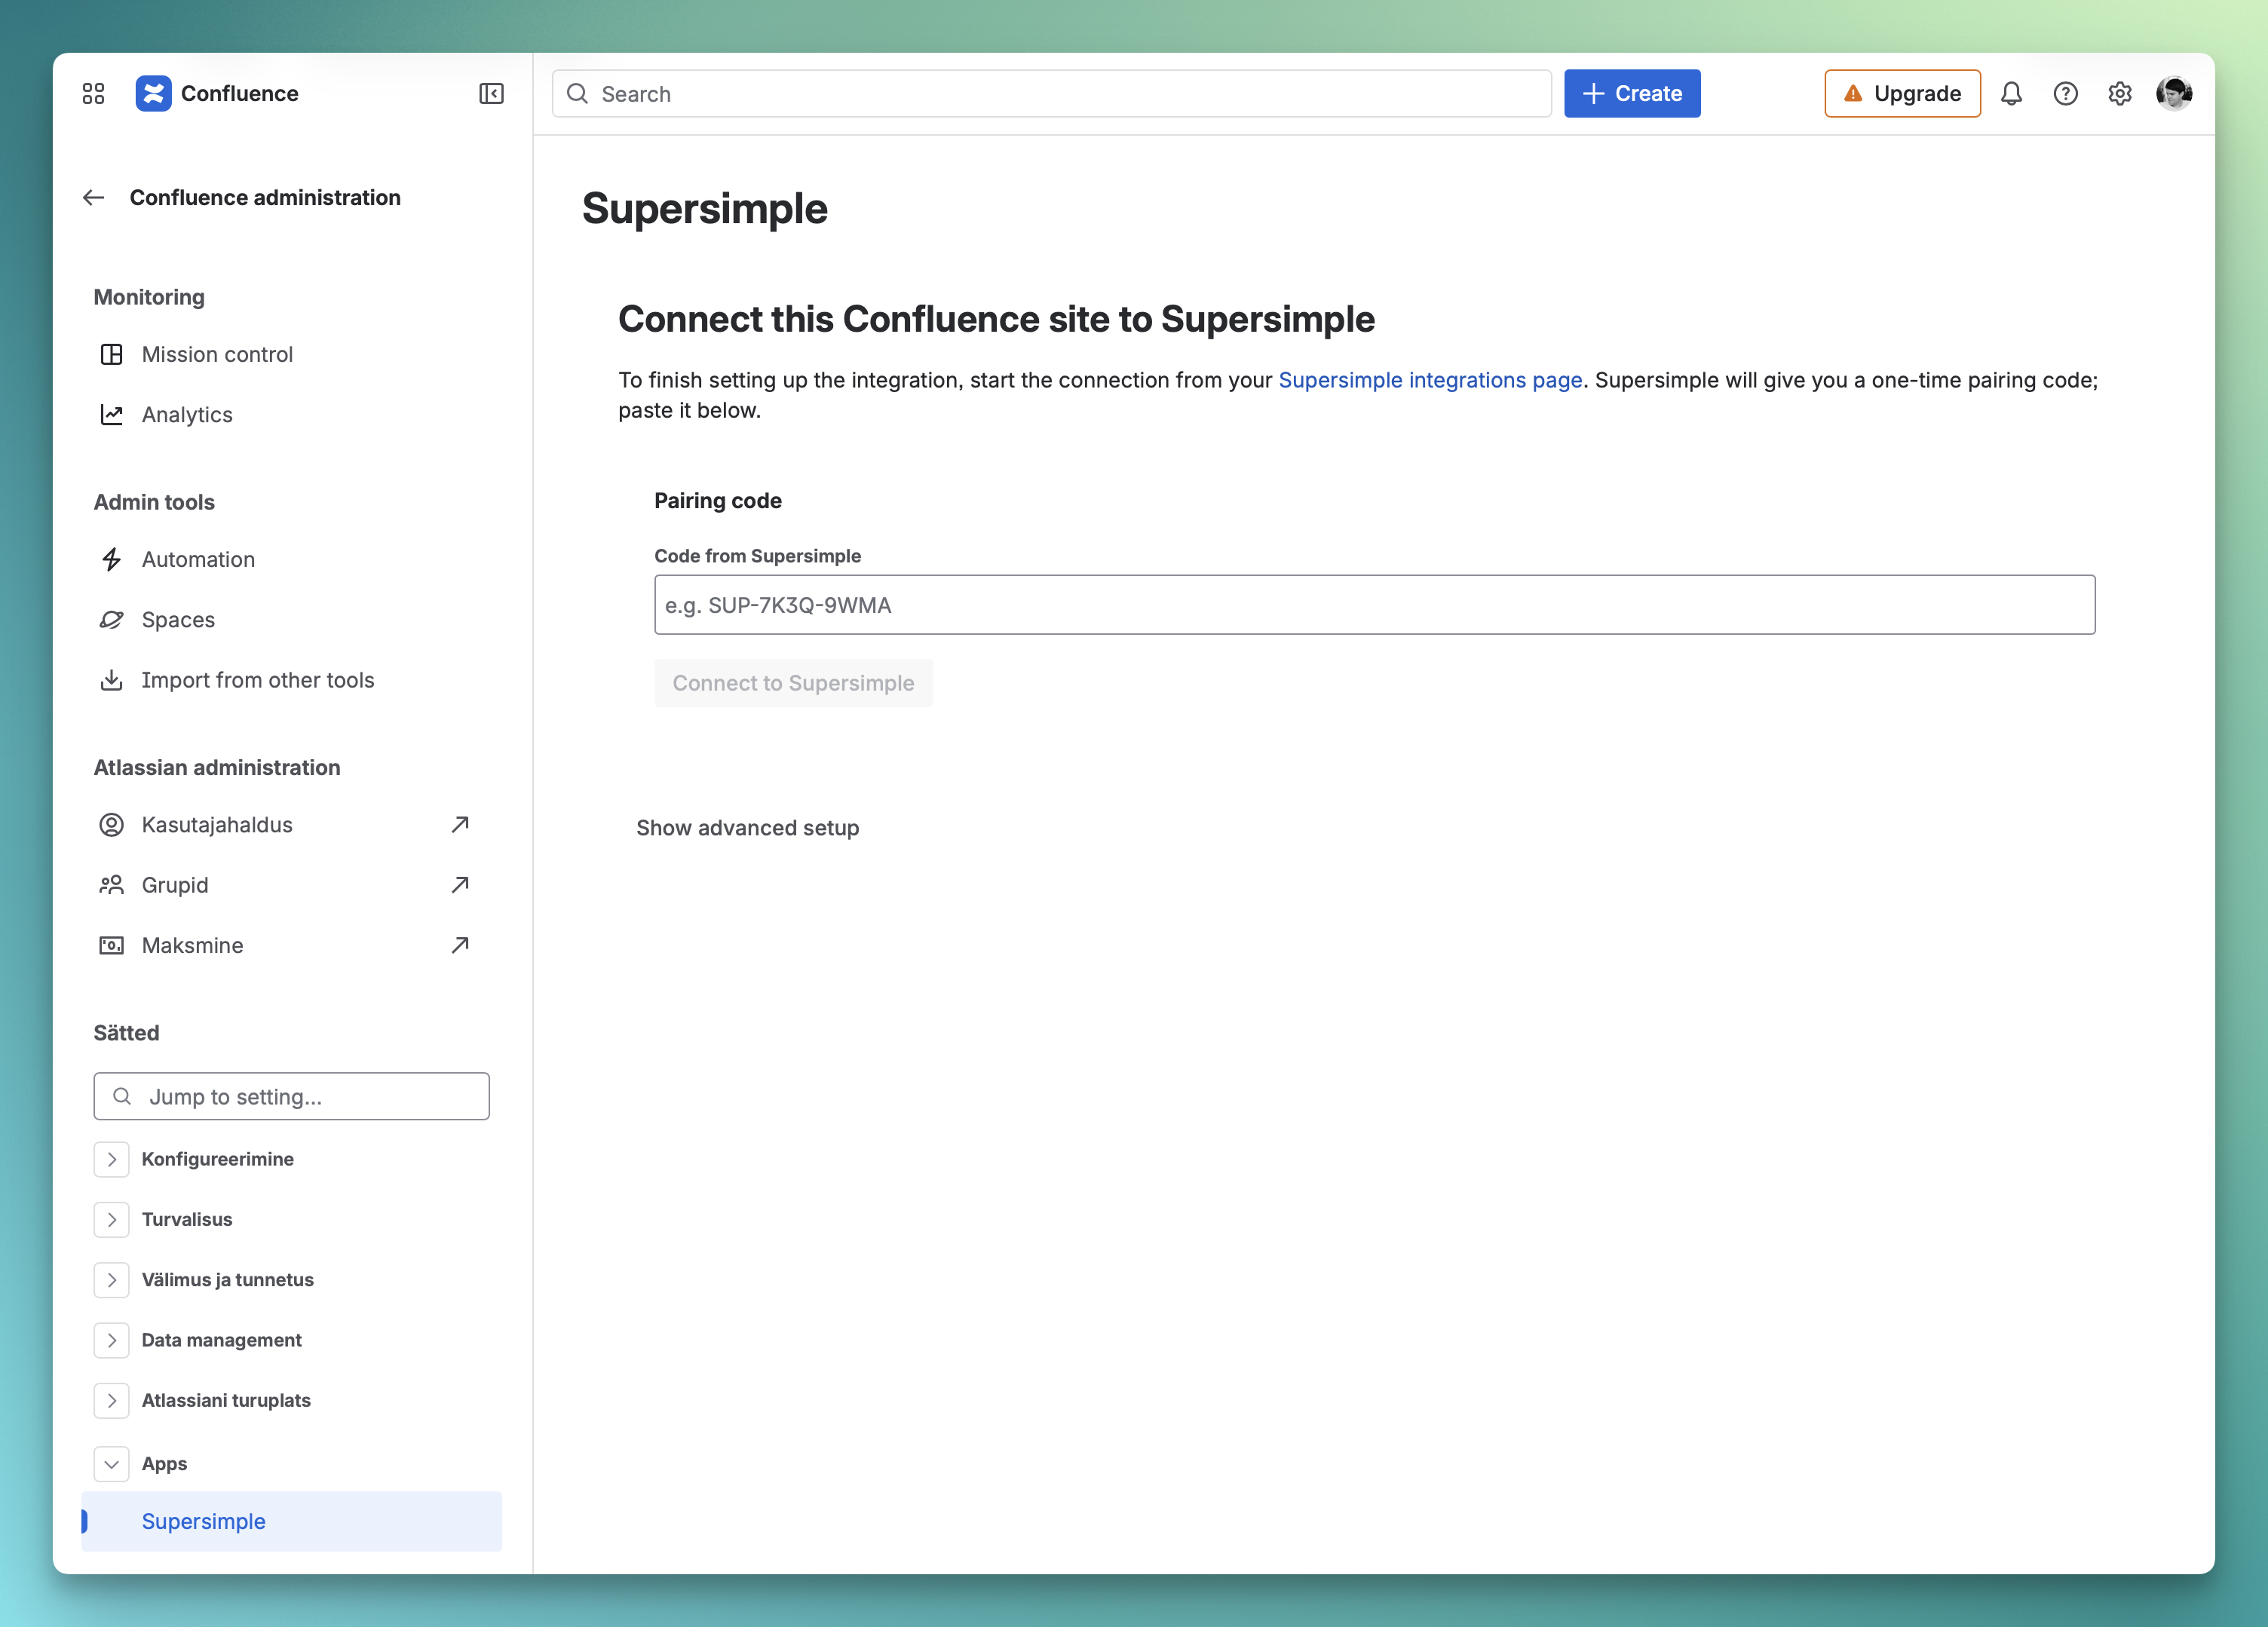
Task: Click the Grupid people icon
Action: coord(111,885)
